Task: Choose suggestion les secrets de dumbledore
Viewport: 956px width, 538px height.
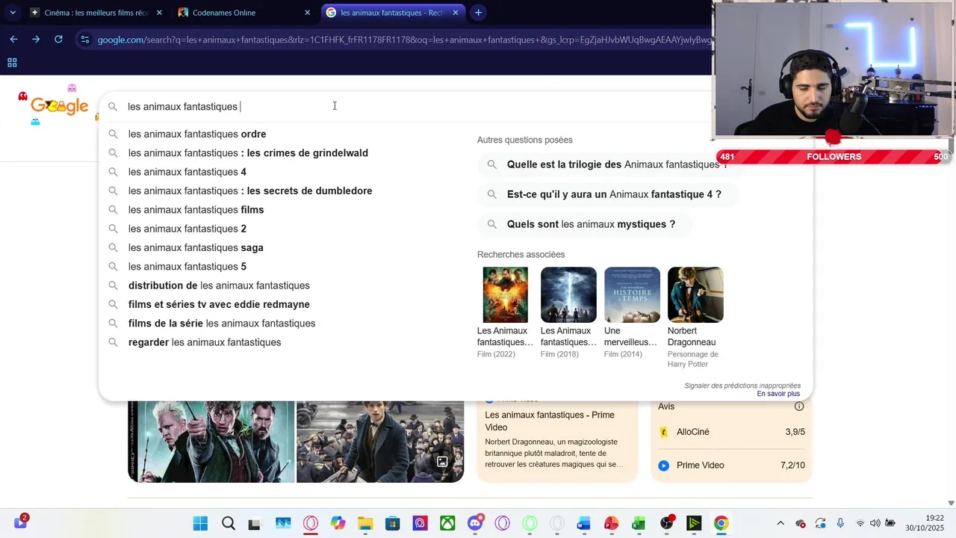Action: pos(250,191)
